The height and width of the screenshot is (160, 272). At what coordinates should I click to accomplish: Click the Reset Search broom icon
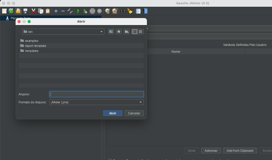(x=130, y=11)
